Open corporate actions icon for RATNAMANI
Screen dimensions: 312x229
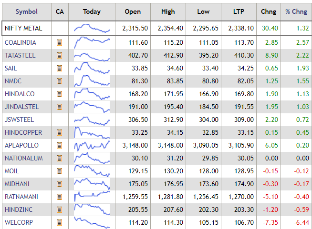(59, 197)
